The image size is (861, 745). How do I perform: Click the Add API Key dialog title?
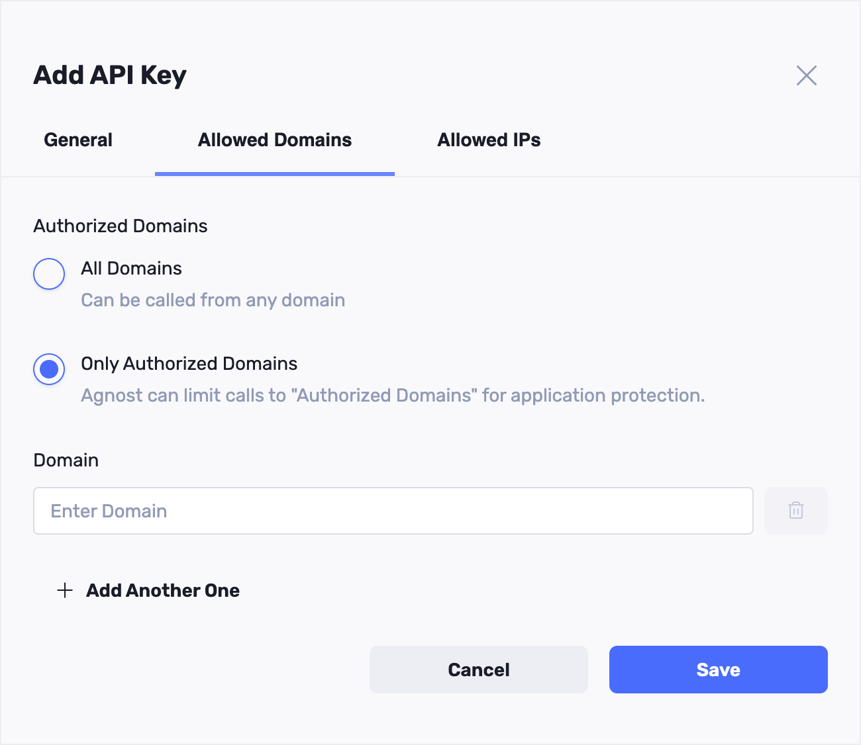[110, 75]
